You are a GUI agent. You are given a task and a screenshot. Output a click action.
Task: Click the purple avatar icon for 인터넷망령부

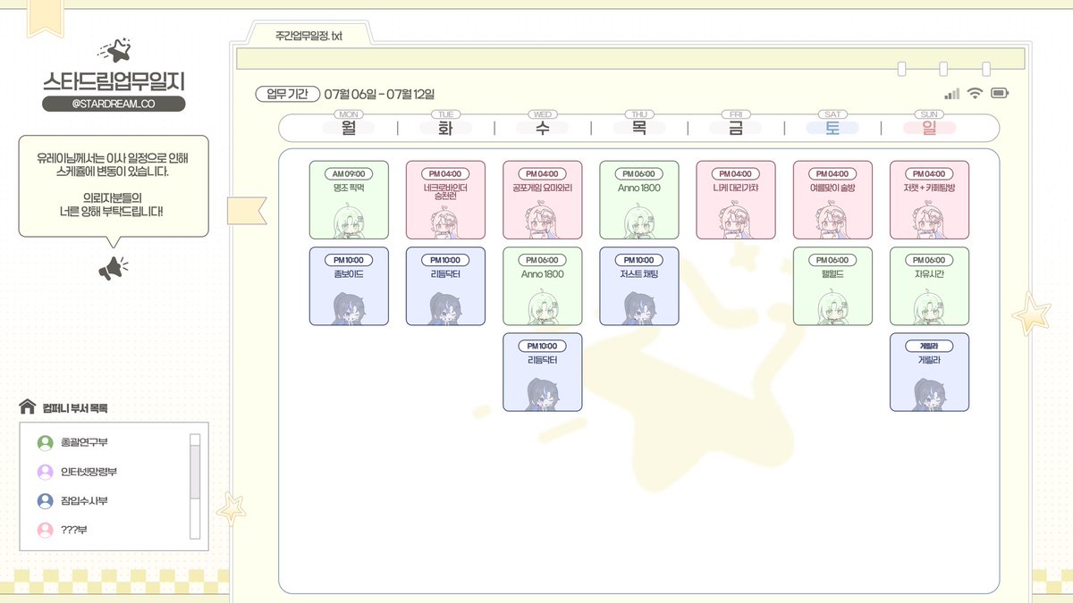click(x=45, y=472)
